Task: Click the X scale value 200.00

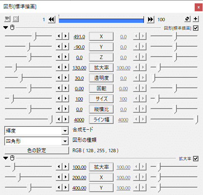Action: [x=79, y=178]
